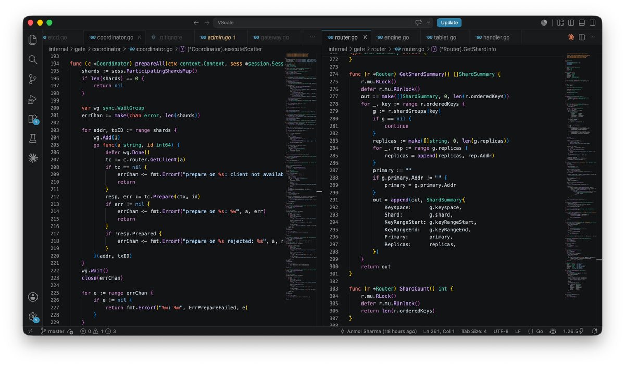Open the Search view in activity bar

point(33,59)
